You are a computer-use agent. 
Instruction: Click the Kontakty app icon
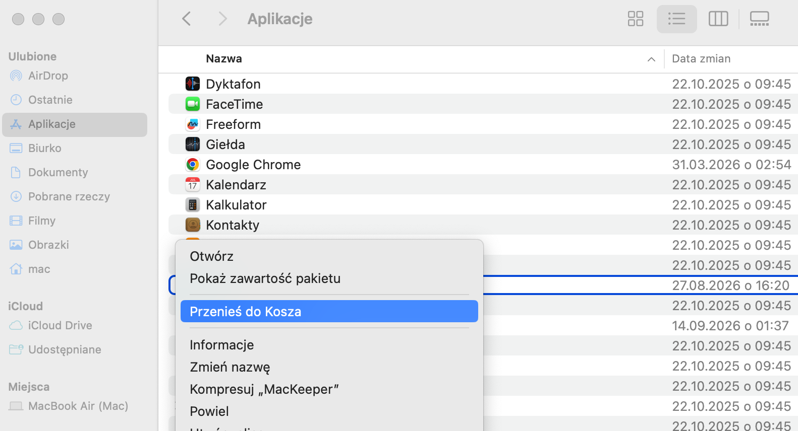[193, 225]
